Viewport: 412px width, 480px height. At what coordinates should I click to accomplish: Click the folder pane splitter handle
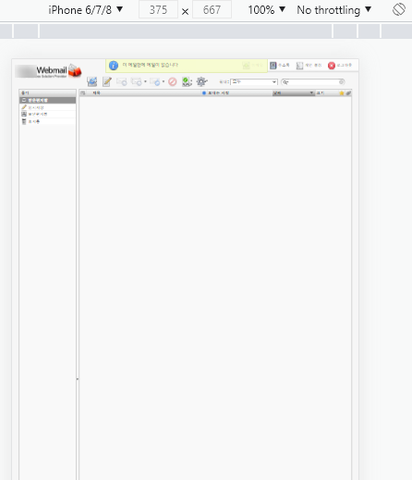78,379
